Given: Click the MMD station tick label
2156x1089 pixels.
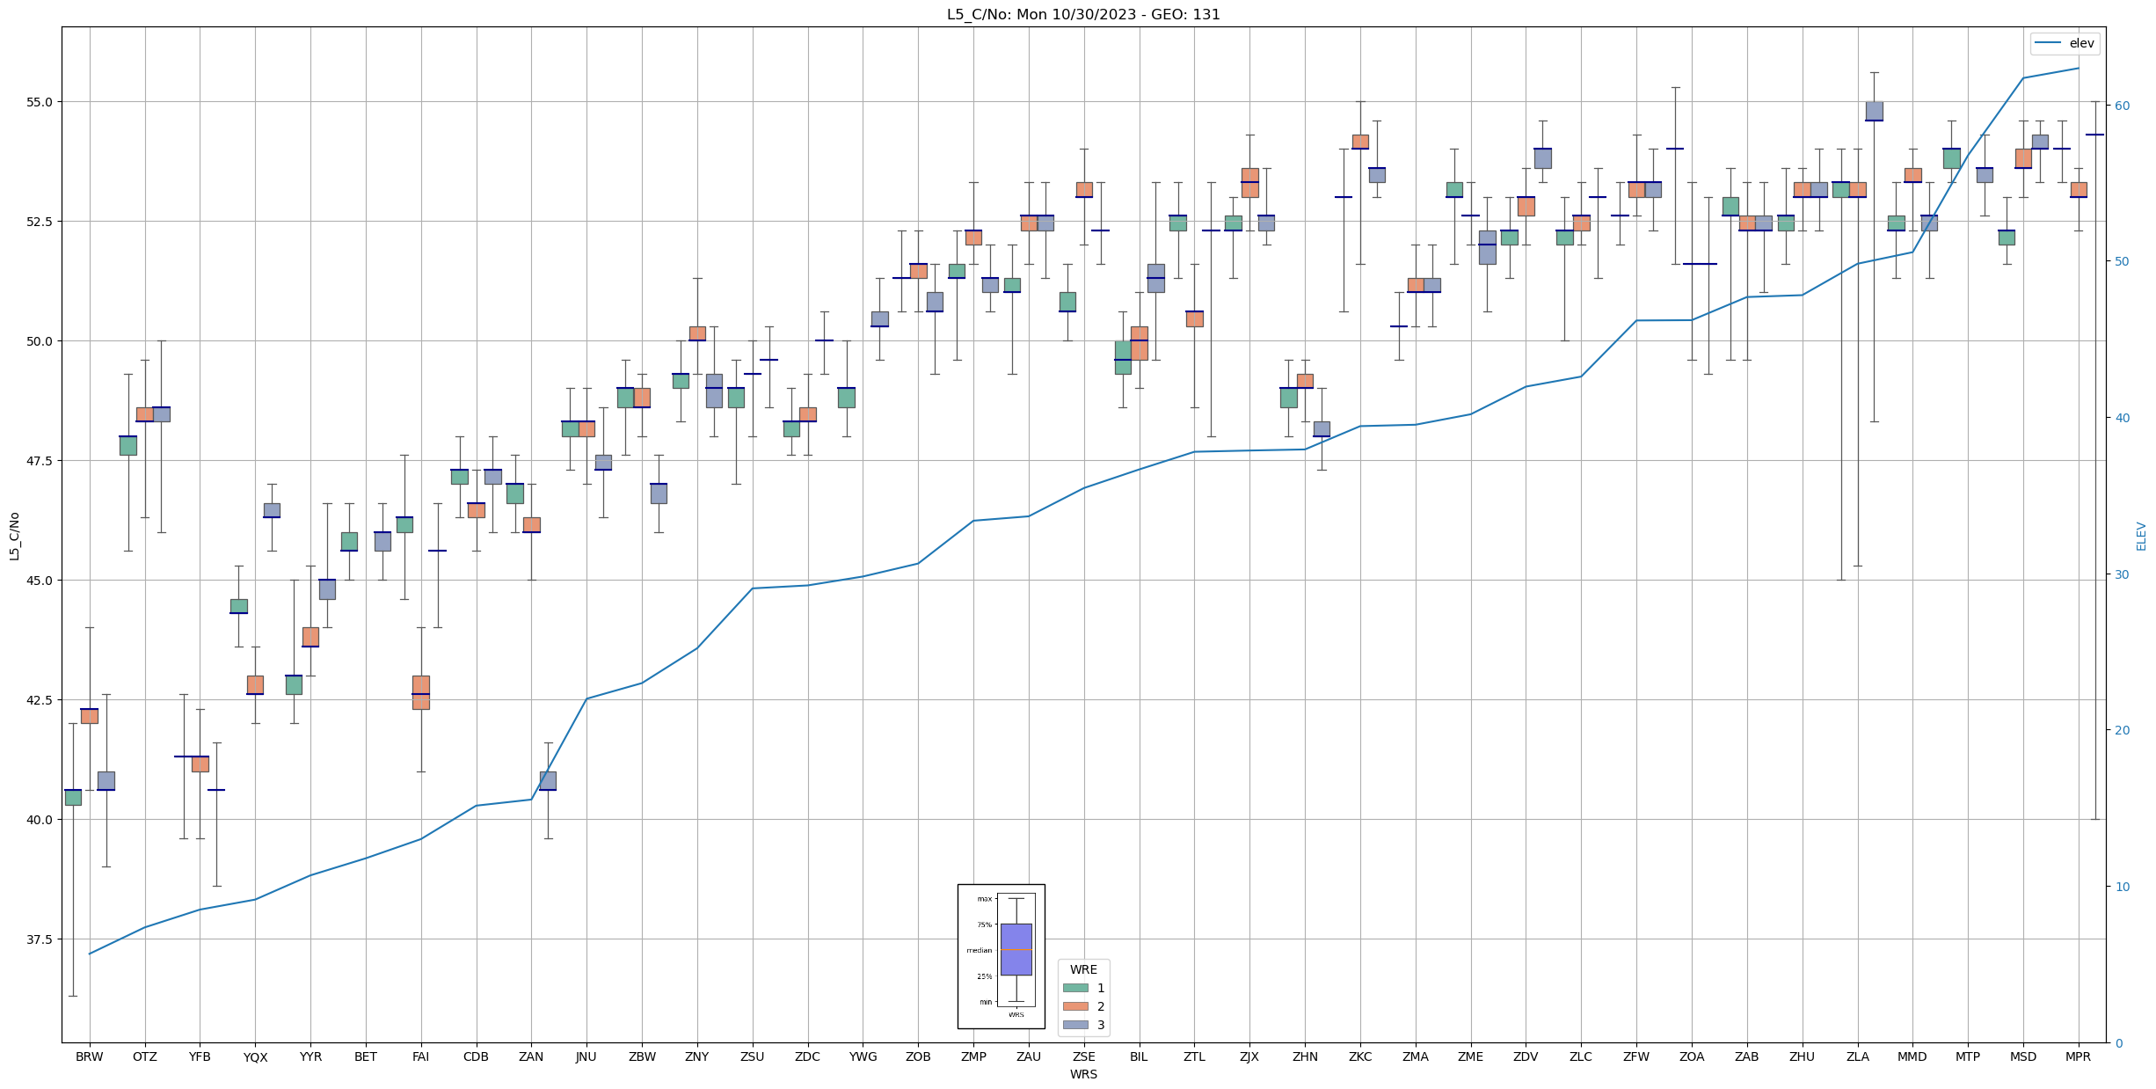Looking at the screenshot, I should coord(1912,1056).
